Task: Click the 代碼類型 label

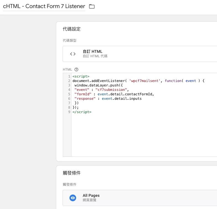Action: [70, 41]
